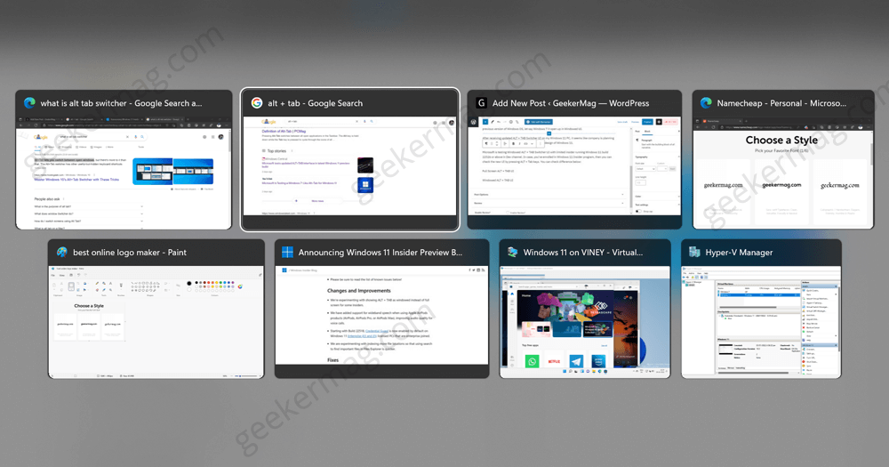The image size is (889, 467).
Task: Switch to Windows Insider blog article preview
Action: (381, 315)
